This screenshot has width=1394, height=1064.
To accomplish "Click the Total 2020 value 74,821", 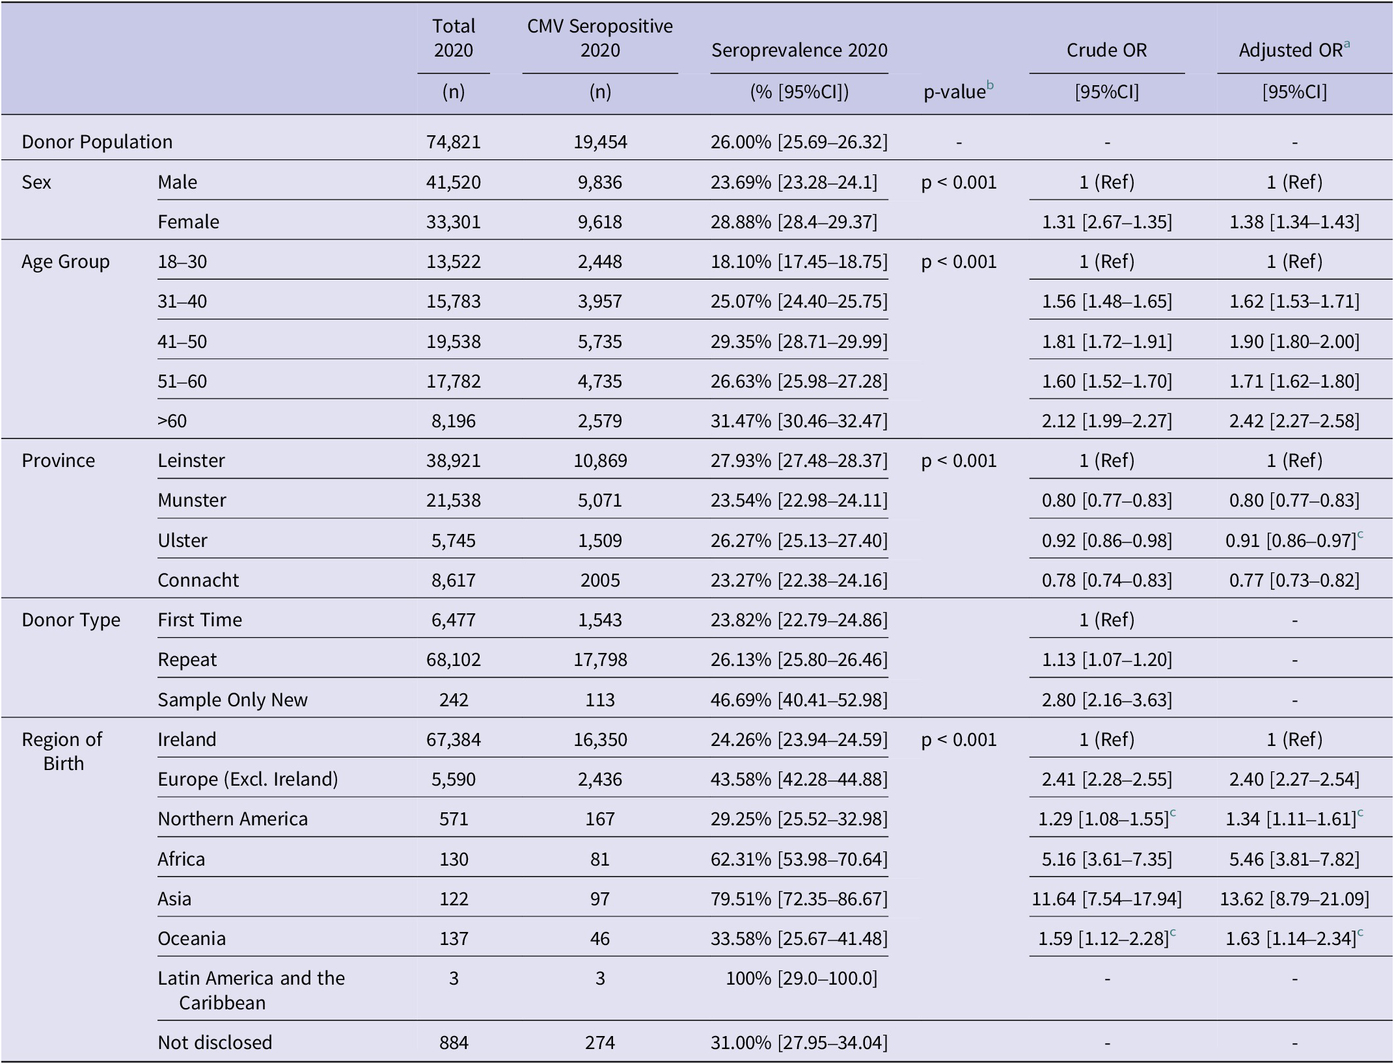I will click(453, 142).
